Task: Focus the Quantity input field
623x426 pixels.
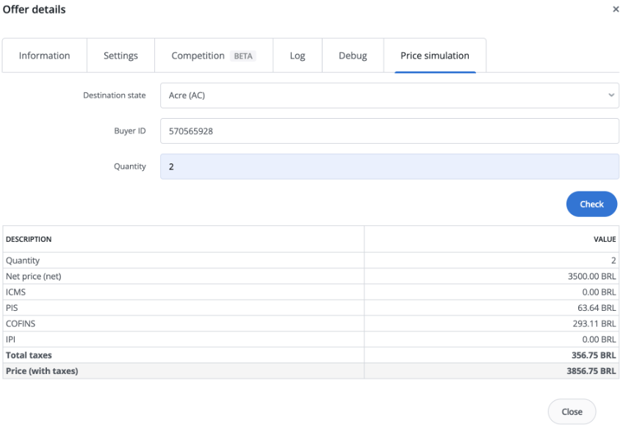Action: (x=389, y=166)
